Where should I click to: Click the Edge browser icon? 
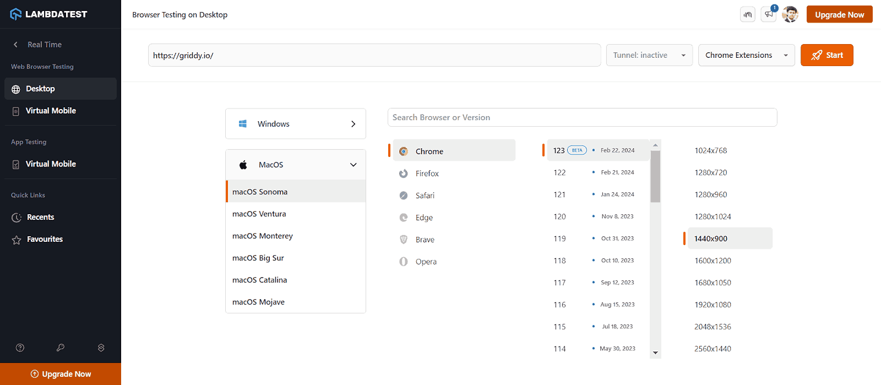pyautogui.click(x=404, y=218)
